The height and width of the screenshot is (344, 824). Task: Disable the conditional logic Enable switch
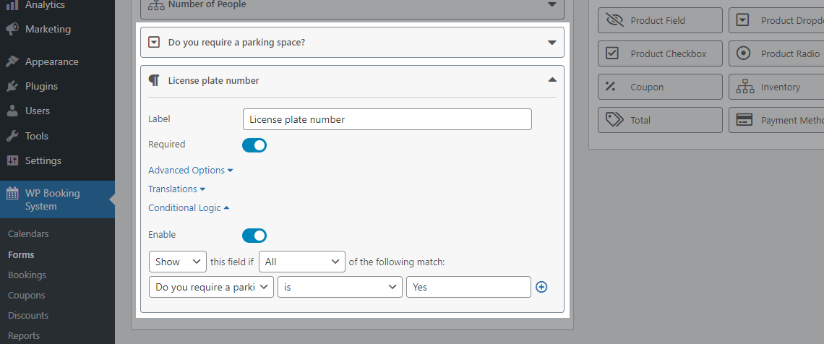click(254, 236)
